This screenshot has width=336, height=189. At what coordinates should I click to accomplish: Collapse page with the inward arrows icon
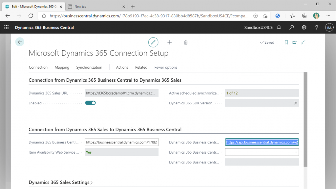click(x=303, y=42)
